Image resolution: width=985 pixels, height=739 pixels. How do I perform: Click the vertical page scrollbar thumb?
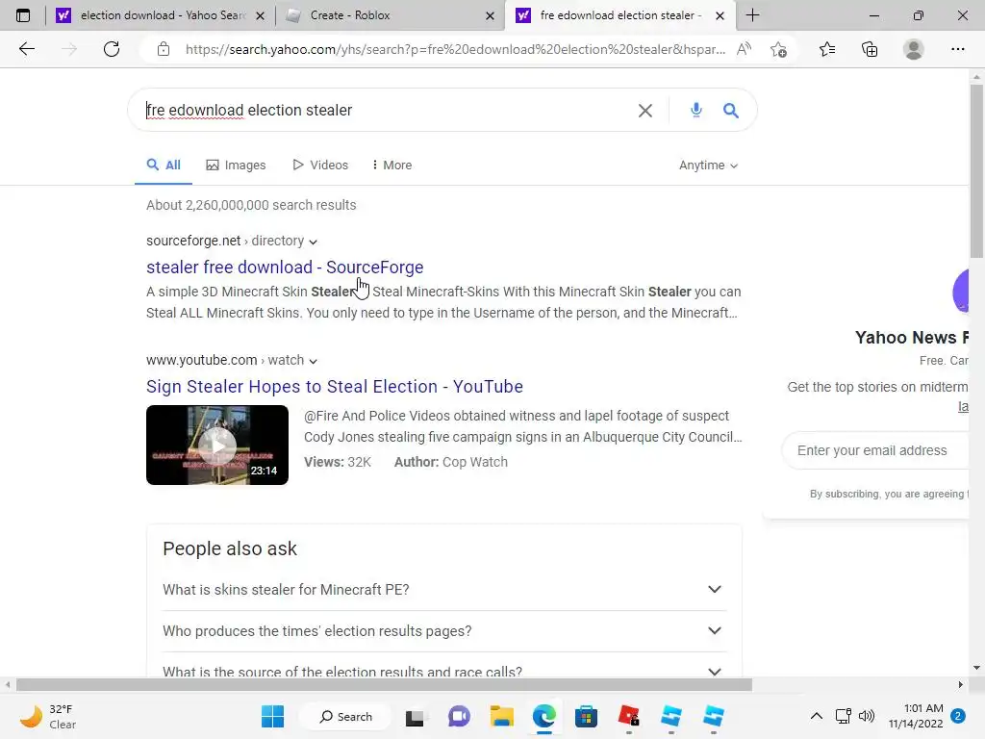(x=976, y=171)
